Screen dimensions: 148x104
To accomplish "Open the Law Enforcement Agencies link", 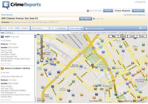I will click(x=135, y=15).
